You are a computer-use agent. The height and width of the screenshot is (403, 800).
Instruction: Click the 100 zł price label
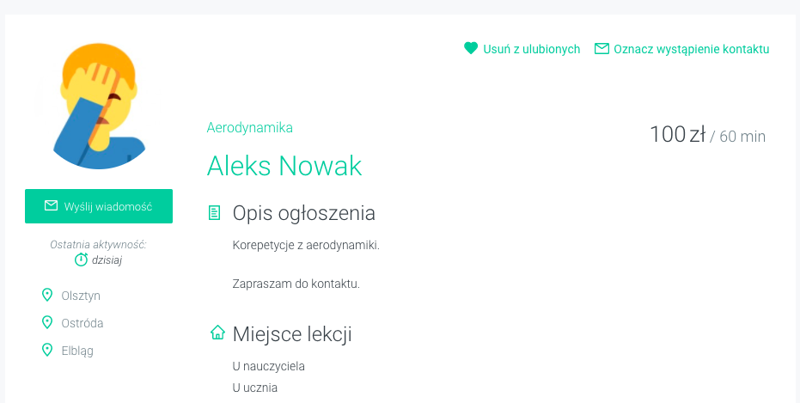point(677,135)
